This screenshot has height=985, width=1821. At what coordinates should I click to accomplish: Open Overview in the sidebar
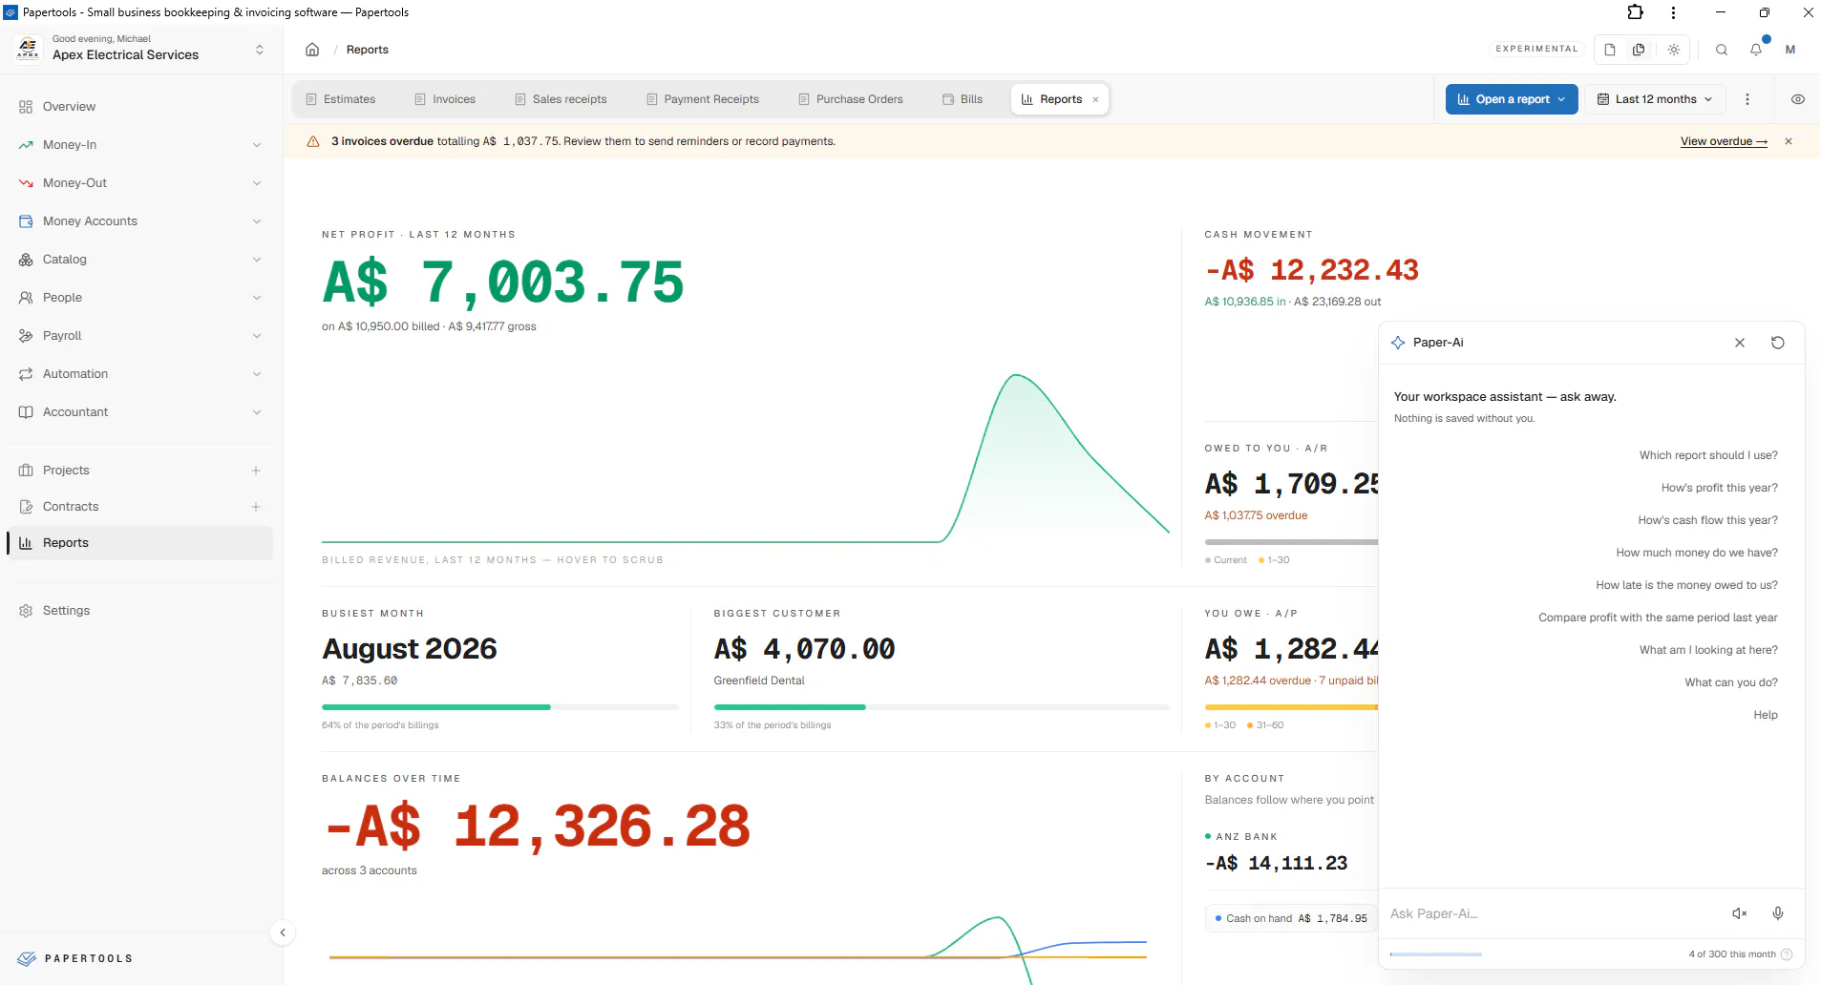coord(139,107)
